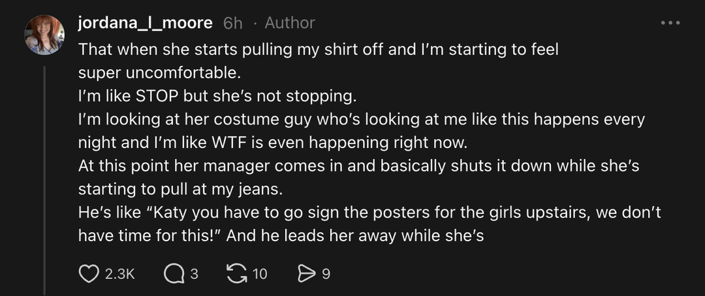
Task: Click the 6h timestamp
Action: 233,23
